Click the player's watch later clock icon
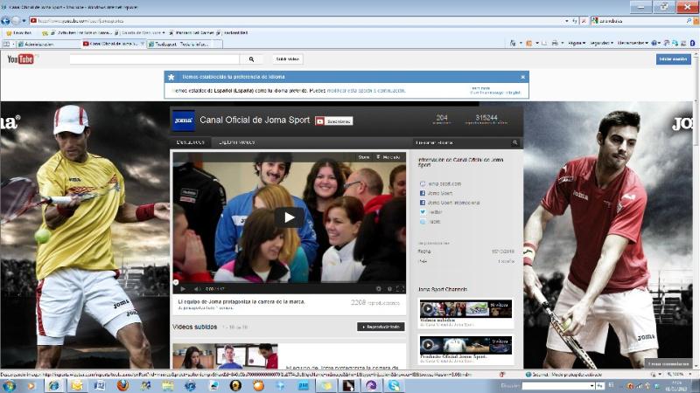Viewport: 700px width, 393px height. [389, 289]
